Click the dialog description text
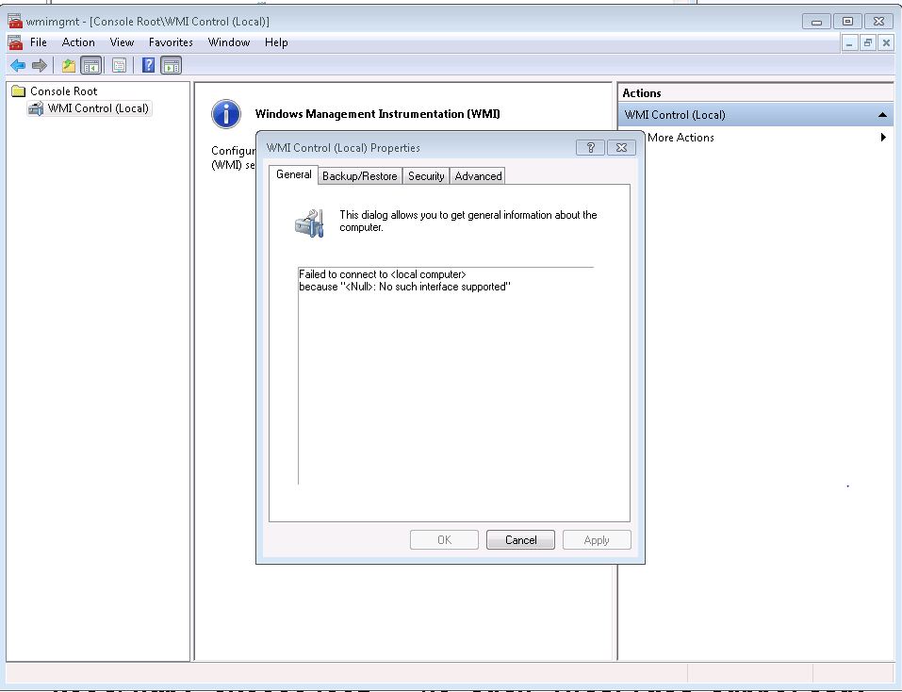 click(x=468, y=221)
